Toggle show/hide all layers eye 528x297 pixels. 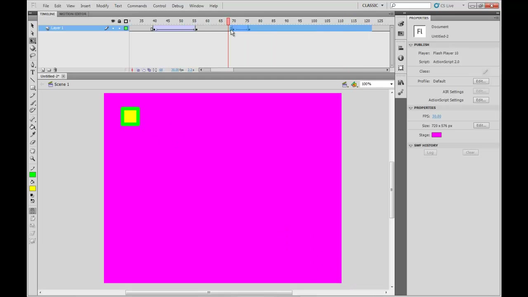point(113,21)
